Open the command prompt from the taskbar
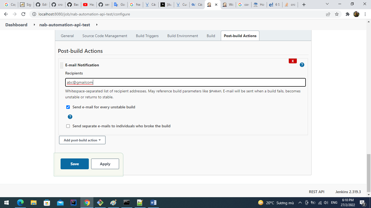Image resolution: width=371 pixels, height=208 pixels. [x=127, y=203]
